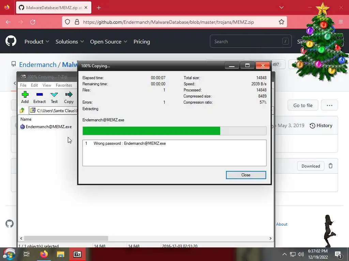
Task: Click the network tray icon
Action: pyautogui.click(x=293, y=254)
